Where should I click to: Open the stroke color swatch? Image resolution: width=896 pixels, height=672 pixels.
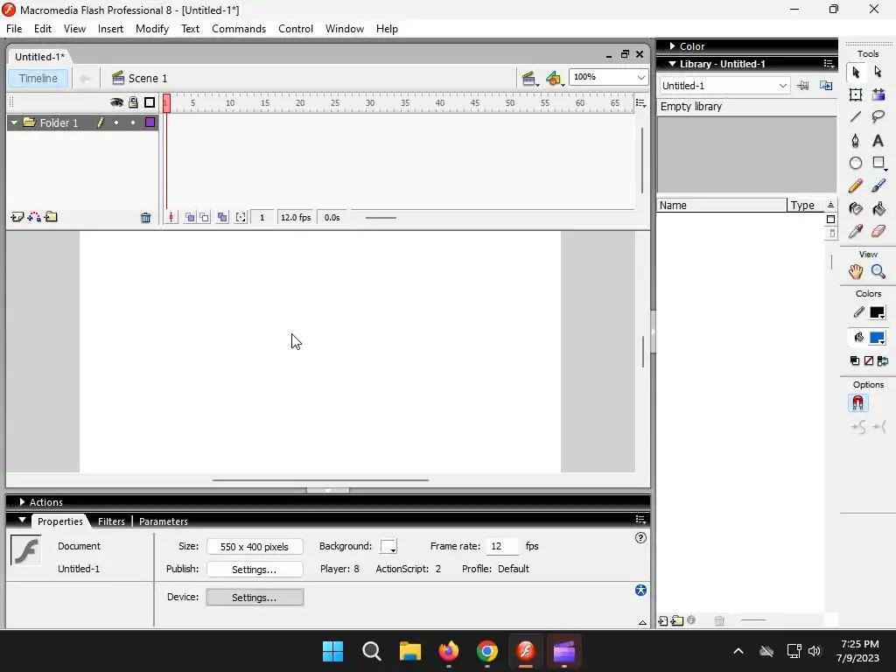point(877,312)
